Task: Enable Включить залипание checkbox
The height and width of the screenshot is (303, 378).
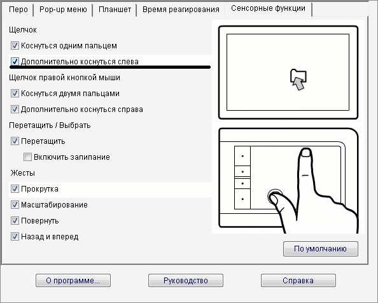Action: coord(27,157)
